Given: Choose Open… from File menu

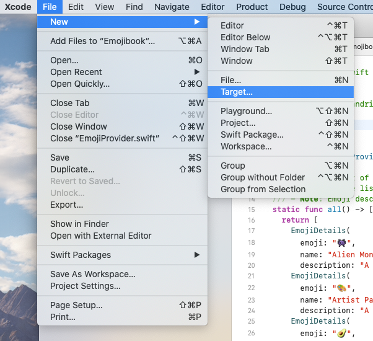Looking at the screenshot, I should [123, 60].
